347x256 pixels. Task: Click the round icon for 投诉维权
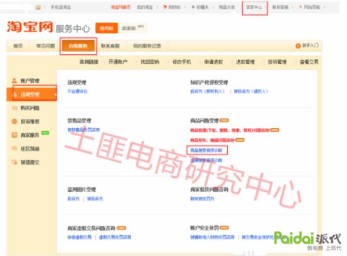pos(15,122)
